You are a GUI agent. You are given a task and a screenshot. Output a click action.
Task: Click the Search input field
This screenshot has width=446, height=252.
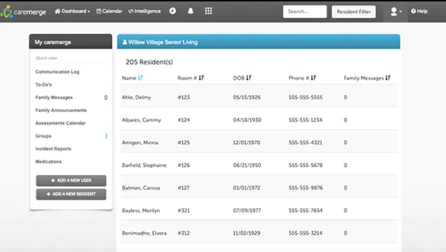305,11
